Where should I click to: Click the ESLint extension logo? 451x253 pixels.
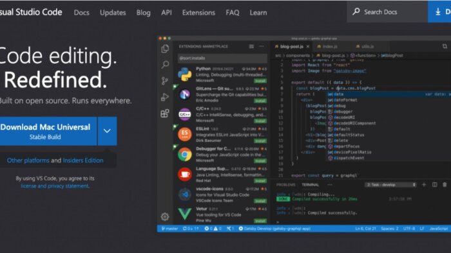coord(185,134)
